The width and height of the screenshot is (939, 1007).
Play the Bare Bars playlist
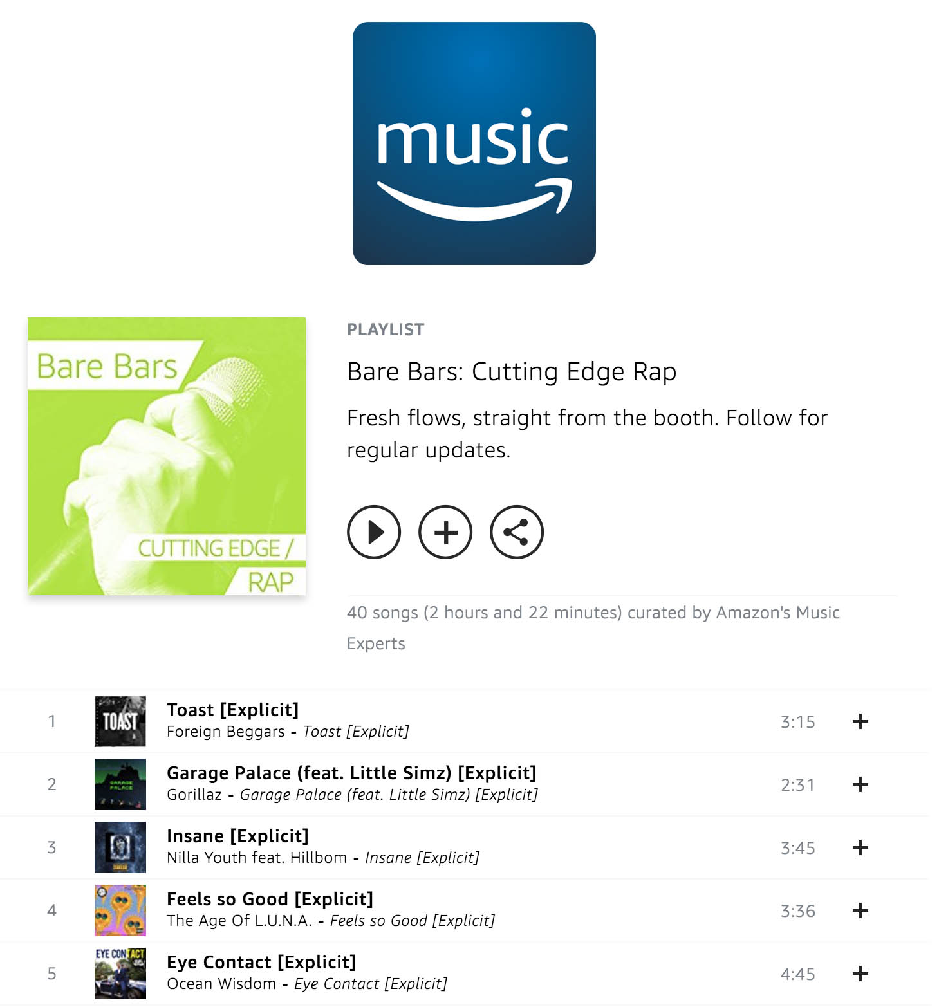(x=374, y=532)
